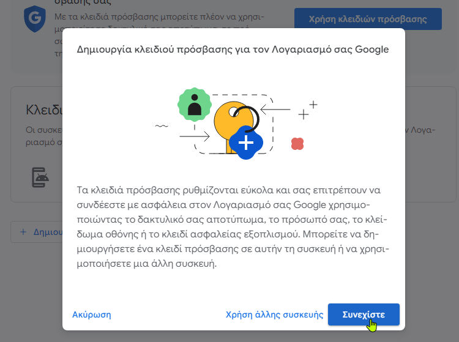Click the Συνεχίστε button
The width and height of the screenshot is (459, 342).
(364, 314)
